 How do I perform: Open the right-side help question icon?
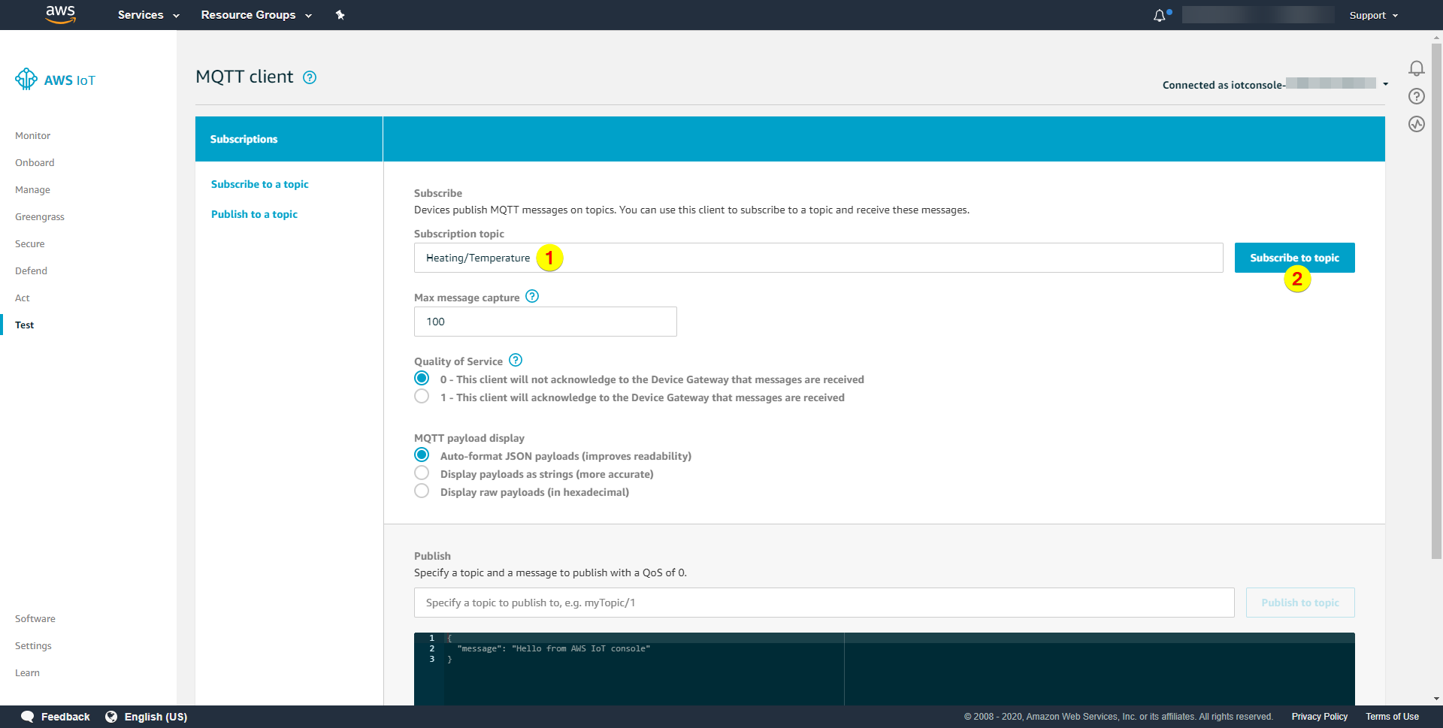point(1416,96)
